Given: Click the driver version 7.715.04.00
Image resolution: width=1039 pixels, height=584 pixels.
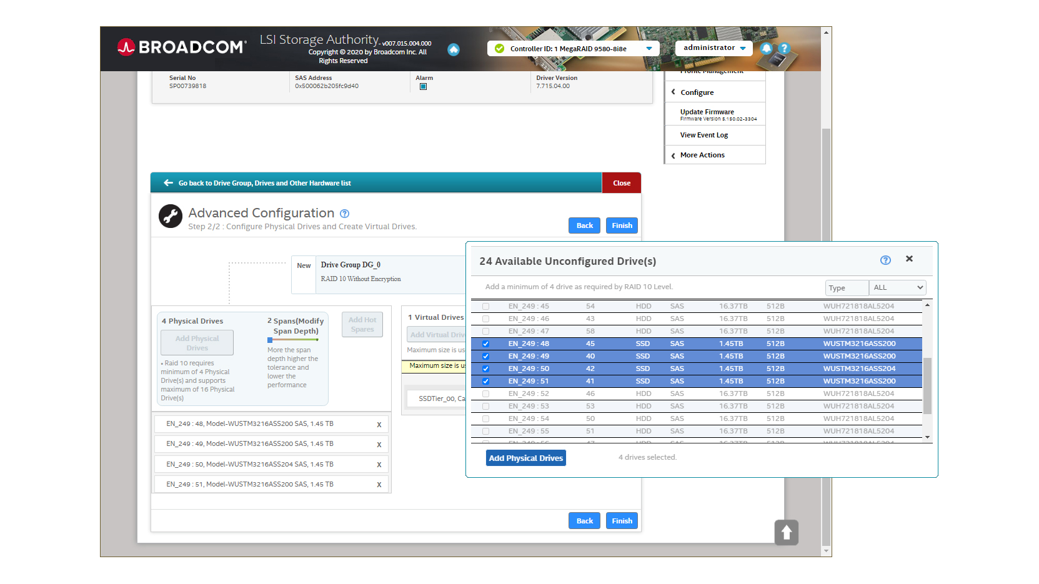Looking at the screenshot, I should (553, 86).
